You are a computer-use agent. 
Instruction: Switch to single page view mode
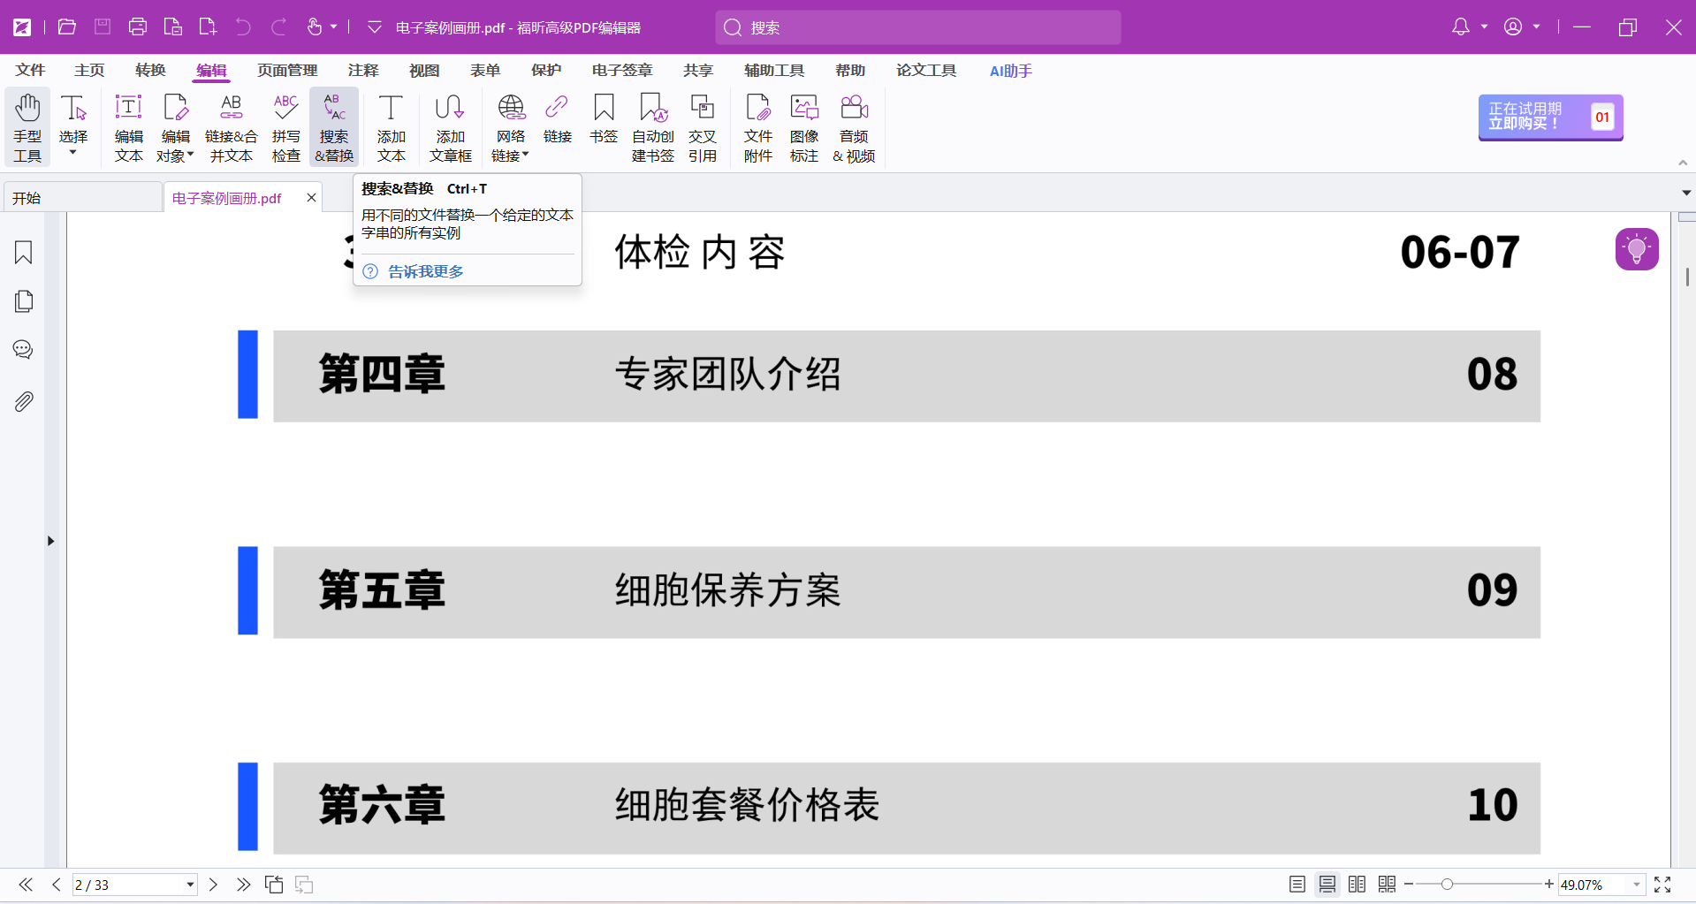tap(1297, 885)
